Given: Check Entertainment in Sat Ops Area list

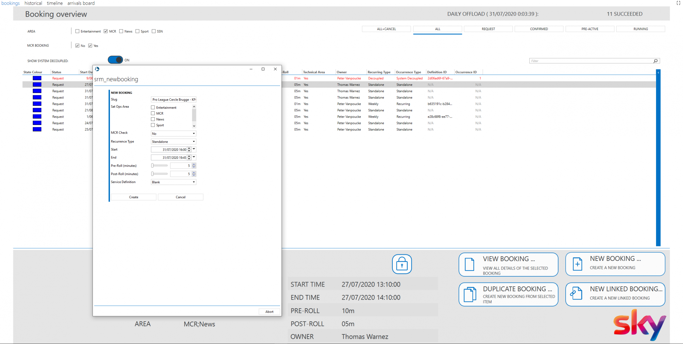Looking at the screenshot, I should (153, 107).
